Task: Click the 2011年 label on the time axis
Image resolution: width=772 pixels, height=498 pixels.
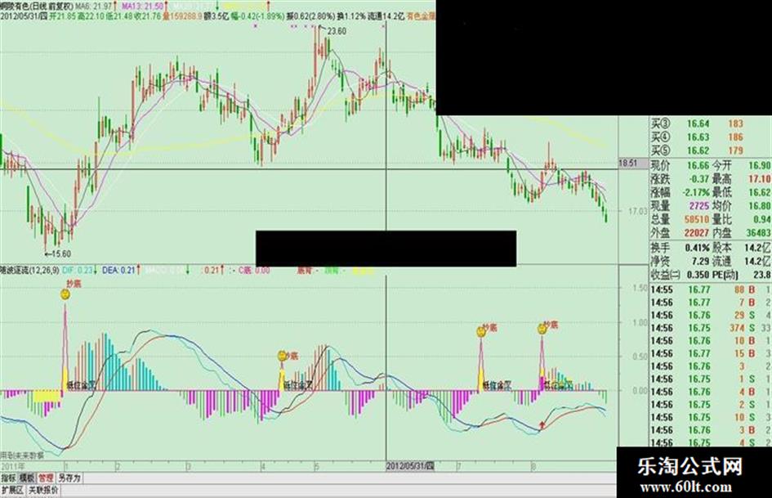Action: click(13, 466)
